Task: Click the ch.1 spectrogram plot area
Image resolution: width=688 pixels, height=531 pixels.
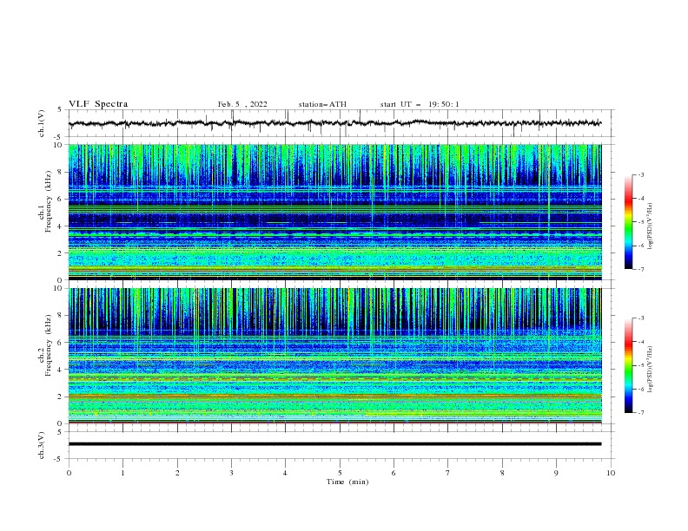Action: coord(334,212)
